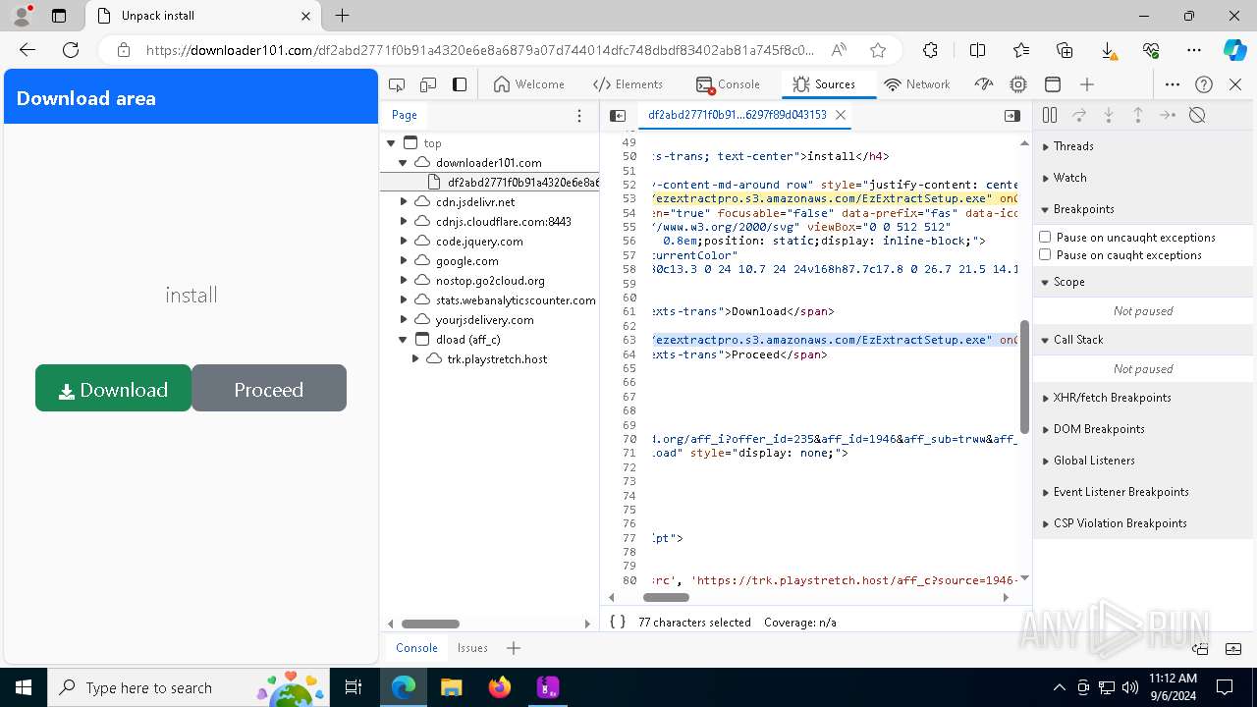Image resolution: width=1257 pixels, height=707 pixels.
Task: Toggle the DevTools activity bar dock icon
Action: pyautogui.click(x=460, y=84)
